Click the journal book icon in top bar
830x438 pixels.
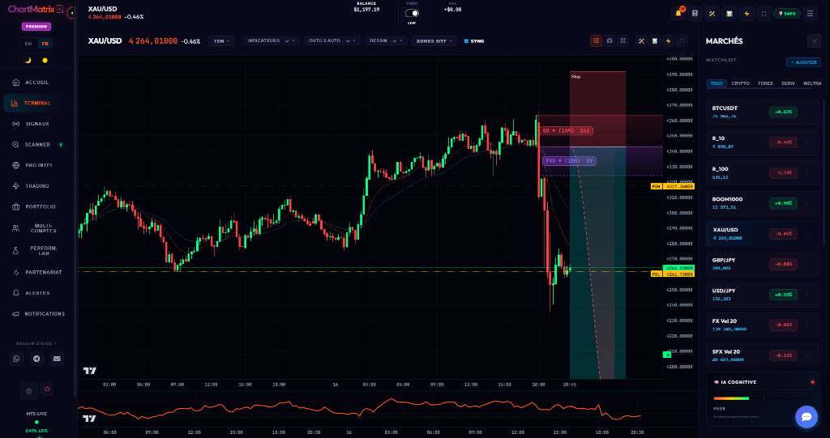695,14
